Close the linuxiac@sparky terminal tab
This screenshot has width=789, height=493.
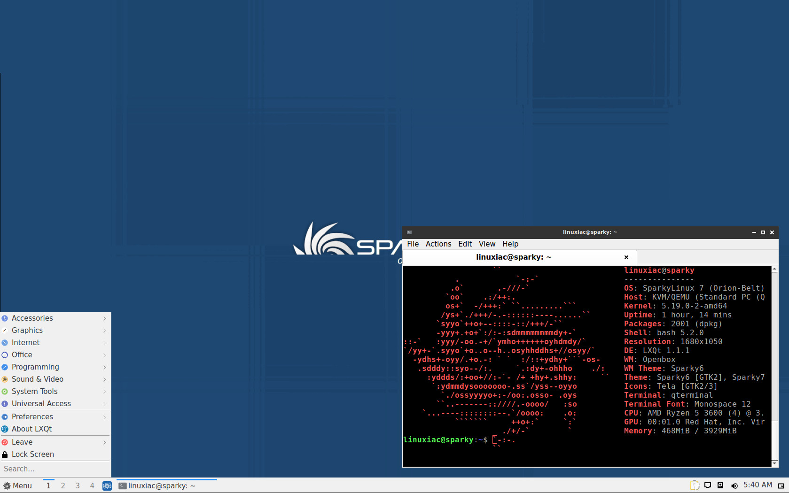click(x=626, y=257)
